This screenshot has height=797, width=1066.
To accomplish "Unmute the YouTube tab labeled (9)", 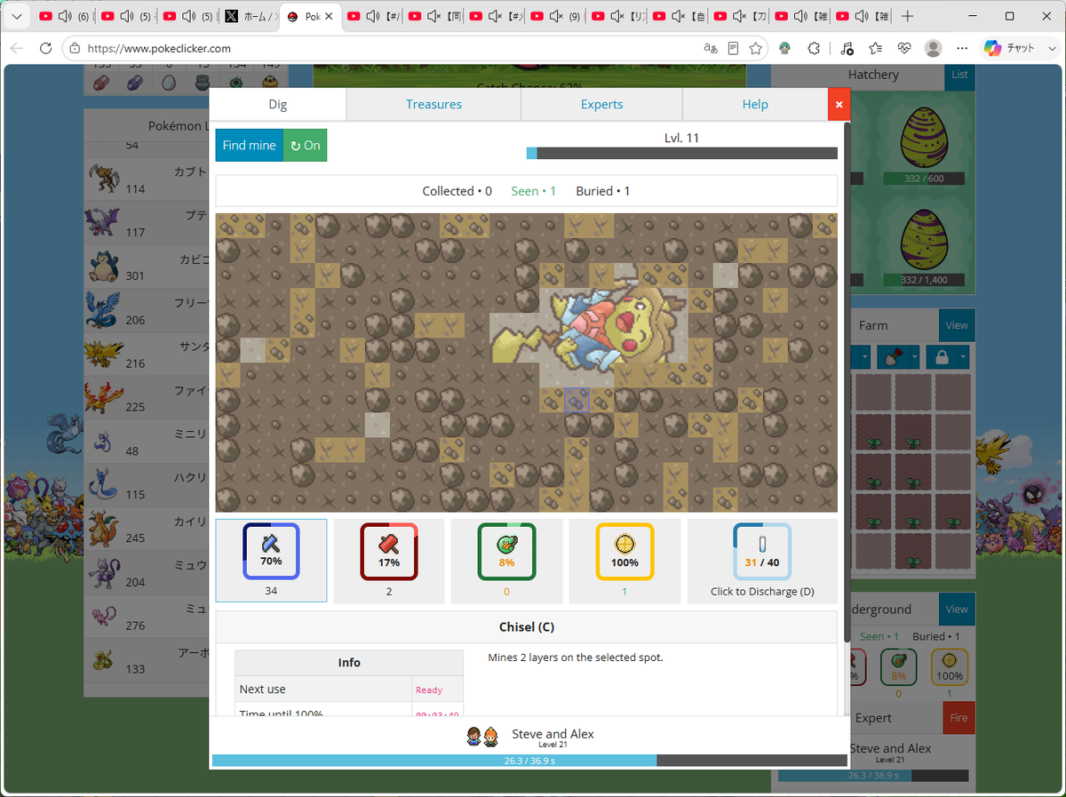I will pyautogui.click(x=557, y=16).
